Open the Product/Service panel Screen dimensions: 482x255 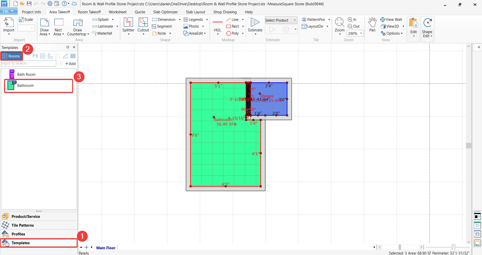pos(39,216)
